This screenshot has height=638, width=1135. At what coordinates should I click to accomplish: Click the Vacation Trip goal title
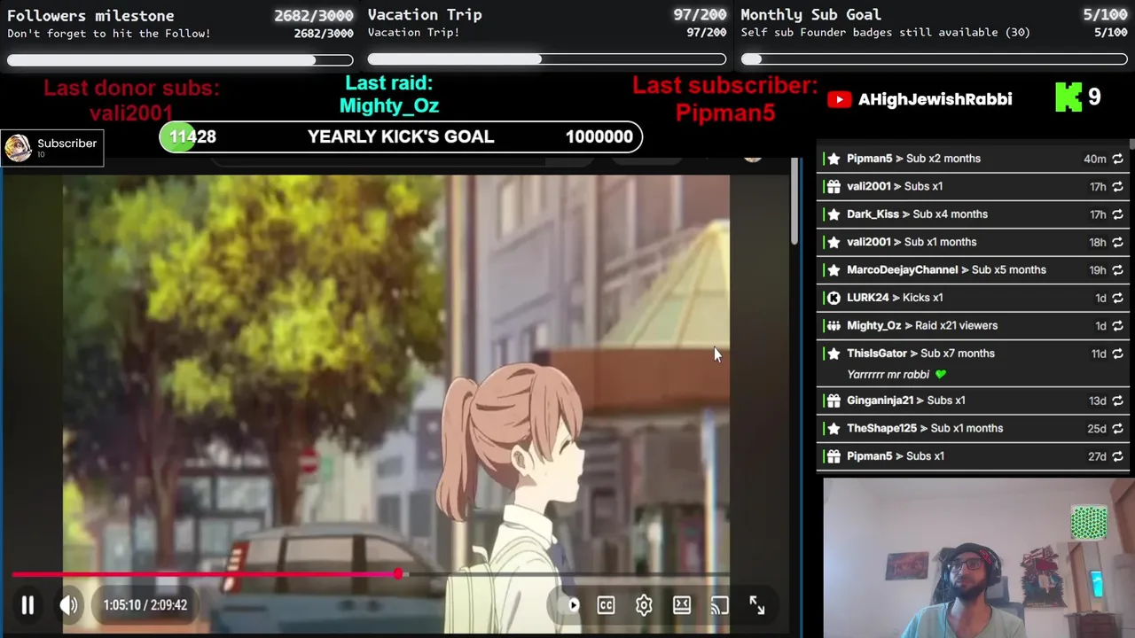425,15
